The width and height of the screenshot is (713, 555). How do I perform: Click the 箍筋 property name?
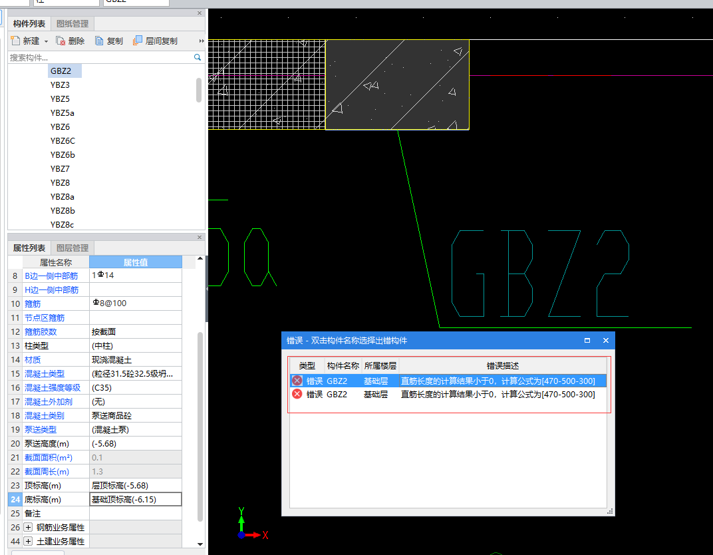33,304
